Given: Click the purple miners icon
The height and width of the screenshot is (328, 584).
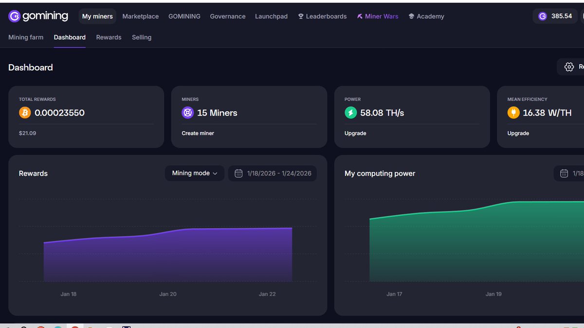Looking at the screenshot, I should (188, 113).
